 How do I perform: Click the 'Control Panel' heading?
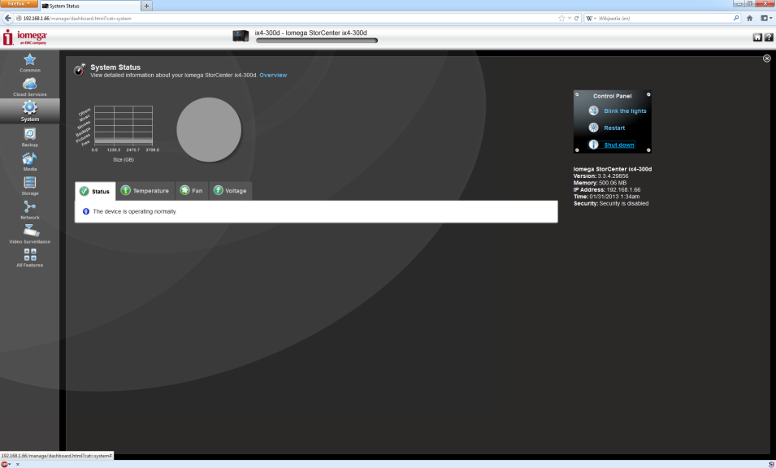point(612,96)
